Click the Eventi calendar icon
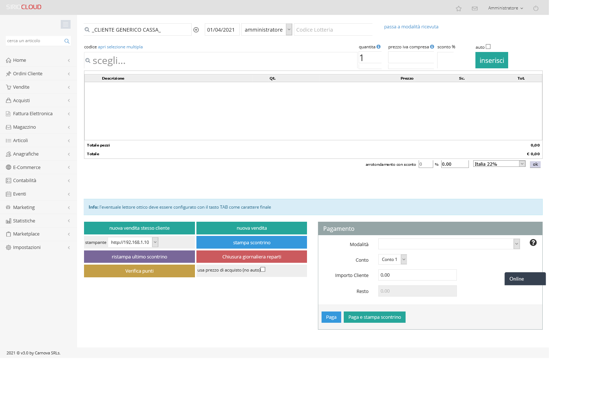This screenshot has height=398, width=610. point(8,194)
